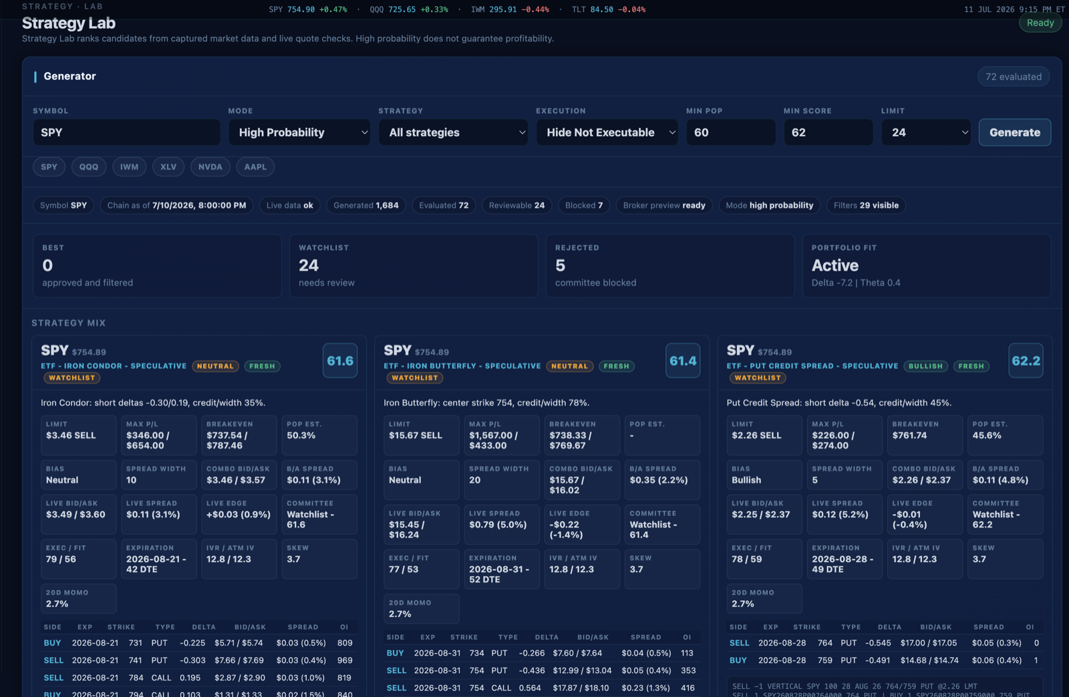The height and width of the screenshot is (697, 1069).
Task: Click the SELL 754 CALL leg row
Action: tap(542, 688)
